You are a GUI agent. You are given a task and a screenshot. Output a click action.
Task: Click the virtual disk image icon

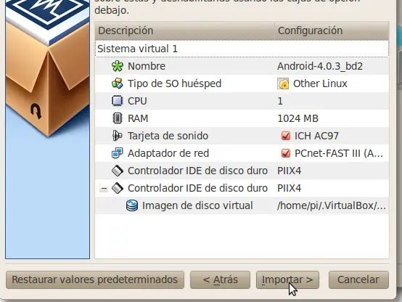[132, 205]
